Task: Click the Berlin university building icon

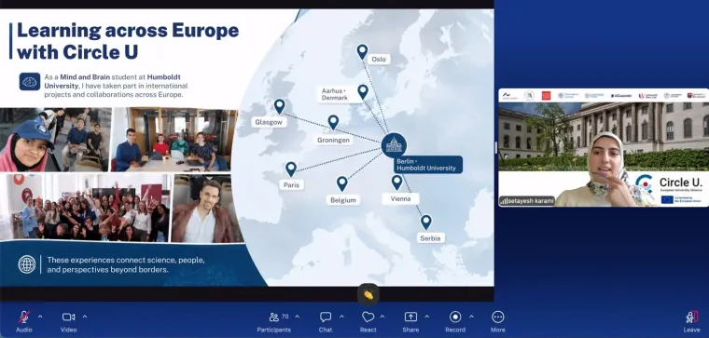Action: (x=394, y=145)
